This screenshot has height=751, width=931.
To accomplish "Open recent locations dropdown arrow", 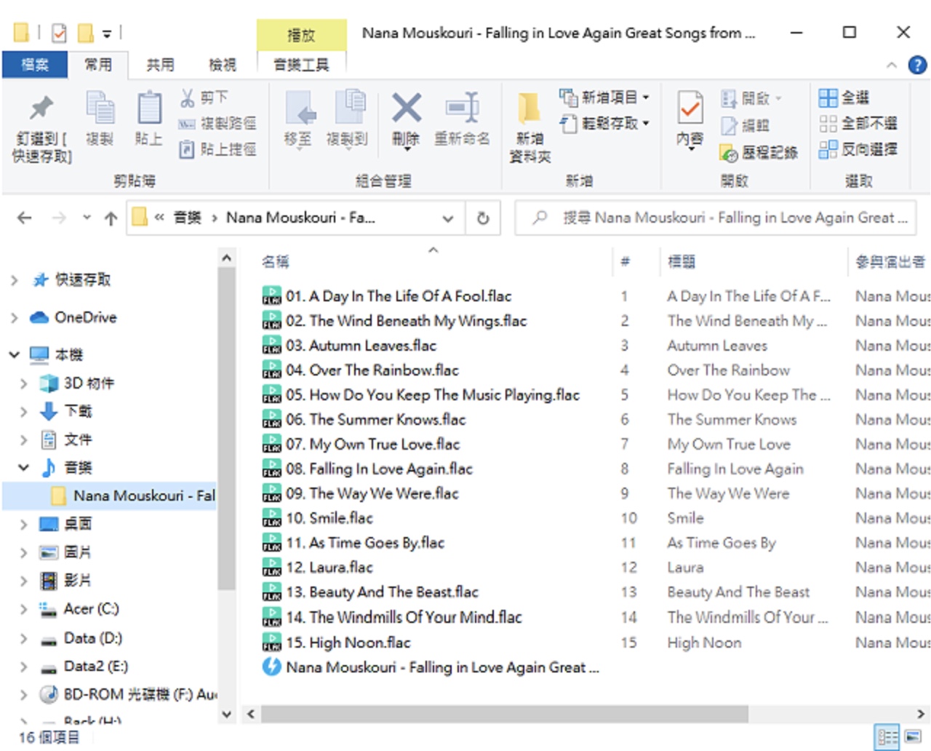I will click(87, 218).
